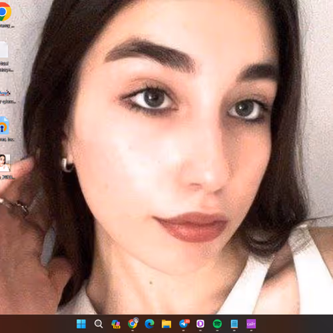Open File Explorer folder icon
Viewport: 333px width, 333px height.
point(166,324)
